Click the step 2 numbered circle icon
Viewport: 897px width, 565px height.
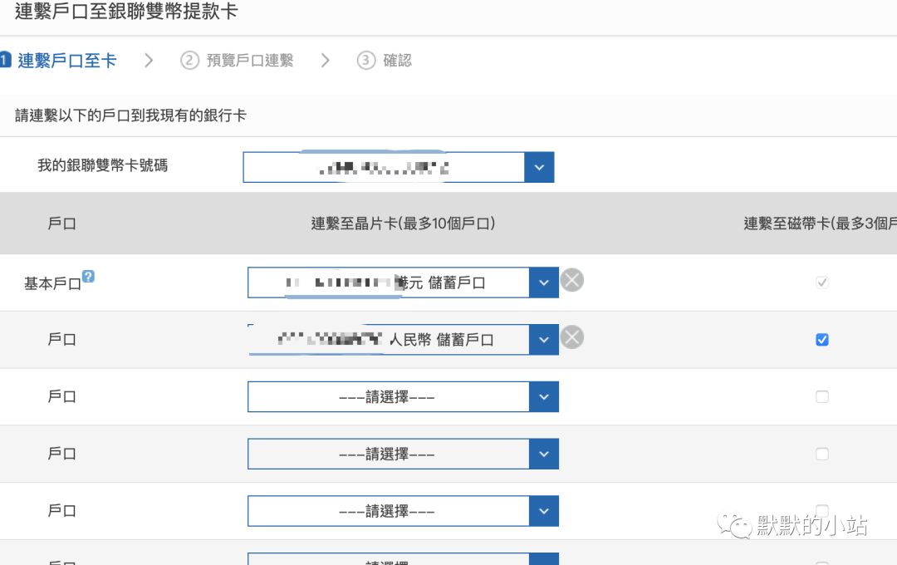(185, 60)
